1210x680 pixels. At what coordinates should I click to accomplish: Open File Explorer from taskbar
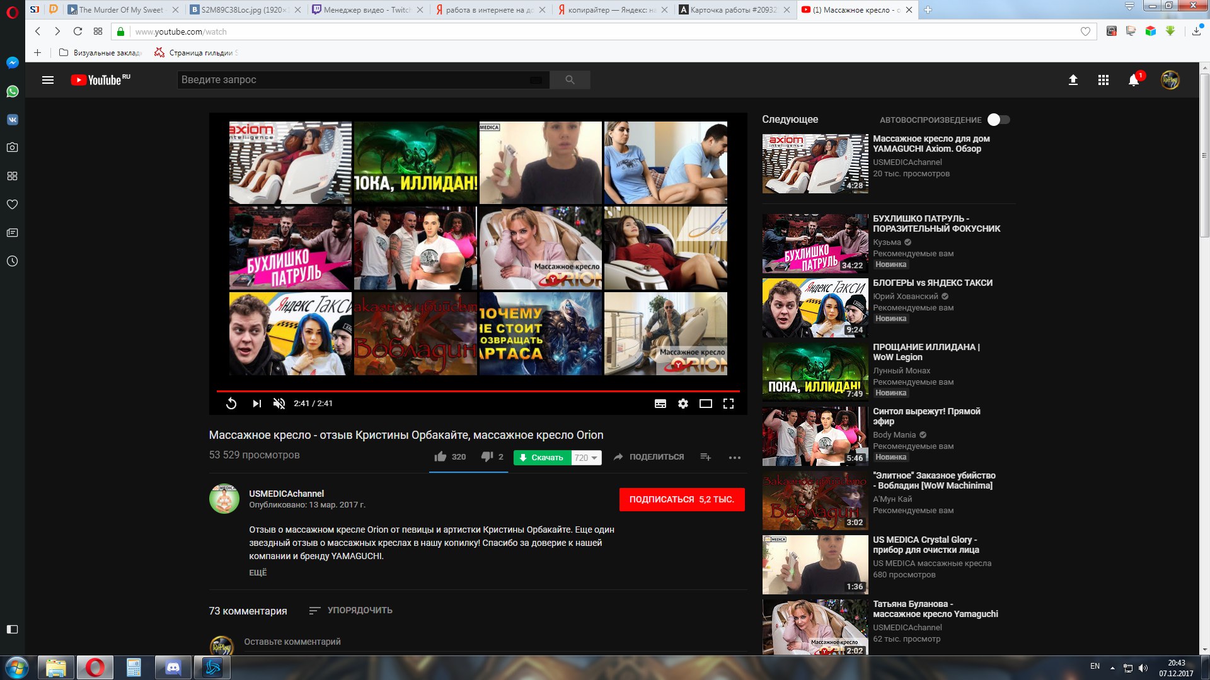click(55, 667)
